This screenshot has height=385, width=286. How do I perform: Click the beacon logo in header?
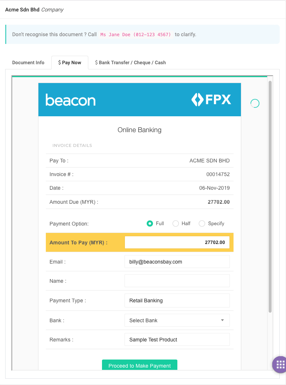[71, 100]
